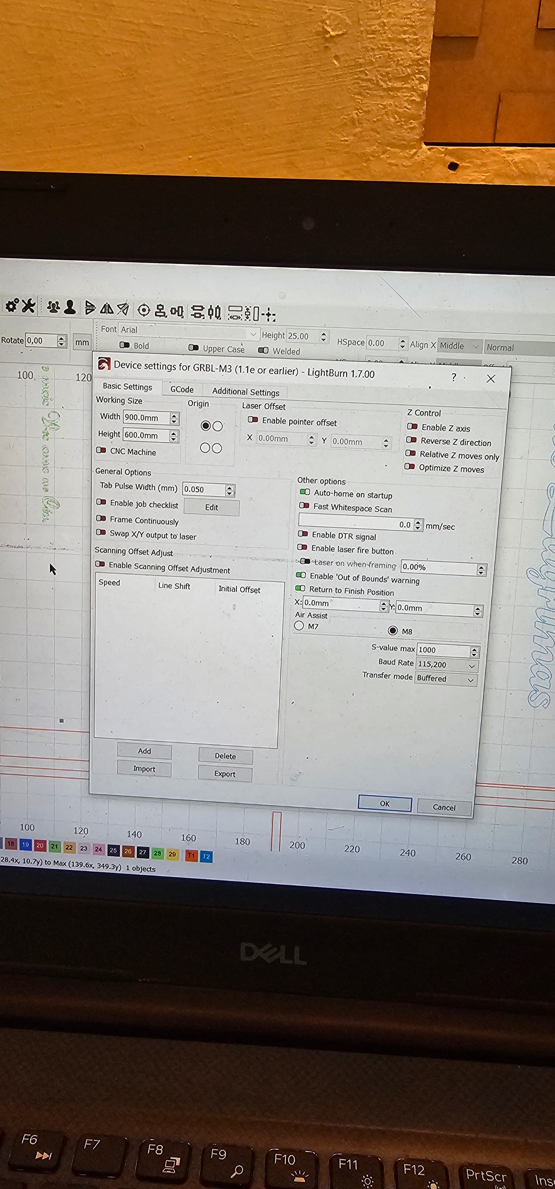Click the mirror-across-line icon
Image resolution: width=555 pixels, height=1189 pixels.
coord(123,309)
